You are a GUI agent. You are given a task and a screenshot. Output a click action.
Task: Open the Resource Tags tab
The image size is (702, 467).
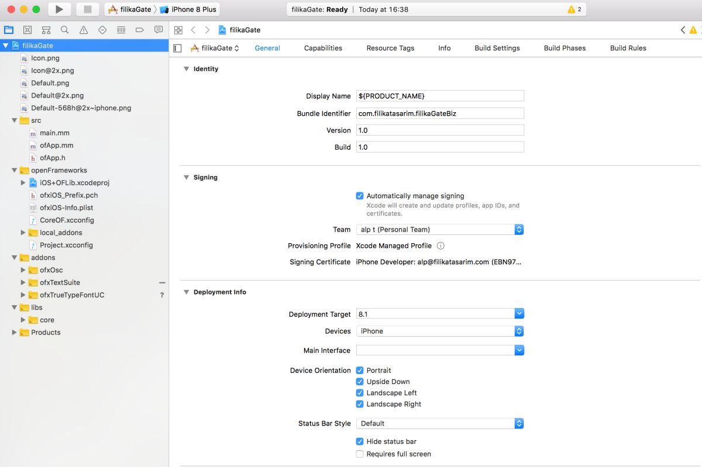click(390, 49)
